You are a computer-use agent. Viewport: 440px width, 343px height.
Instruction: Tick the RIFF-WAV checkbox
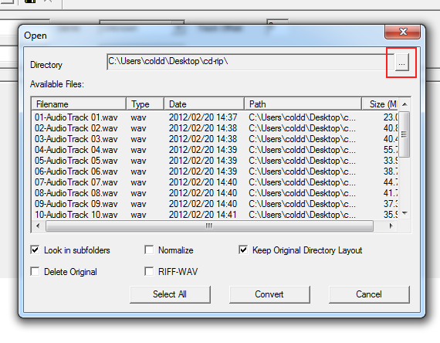coord(149,271)
